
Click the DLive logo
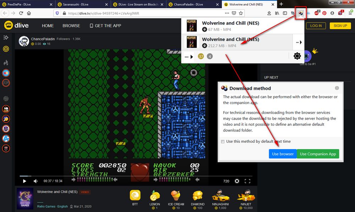pos(16,25)
